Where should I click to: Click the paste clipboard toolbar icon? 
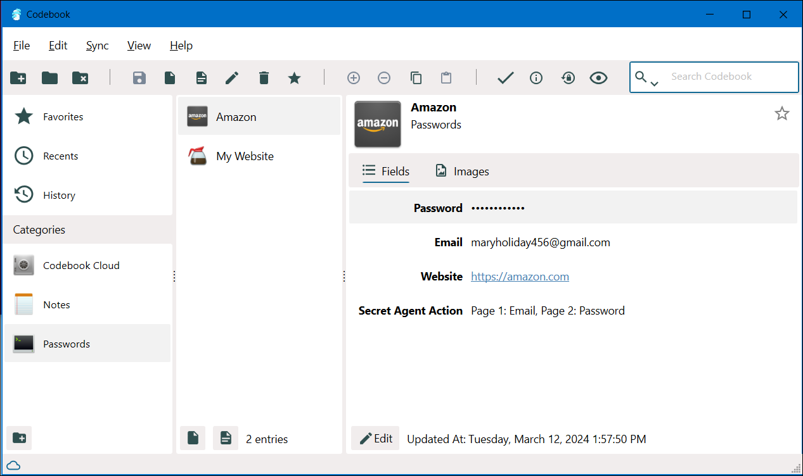pos(446,78)
